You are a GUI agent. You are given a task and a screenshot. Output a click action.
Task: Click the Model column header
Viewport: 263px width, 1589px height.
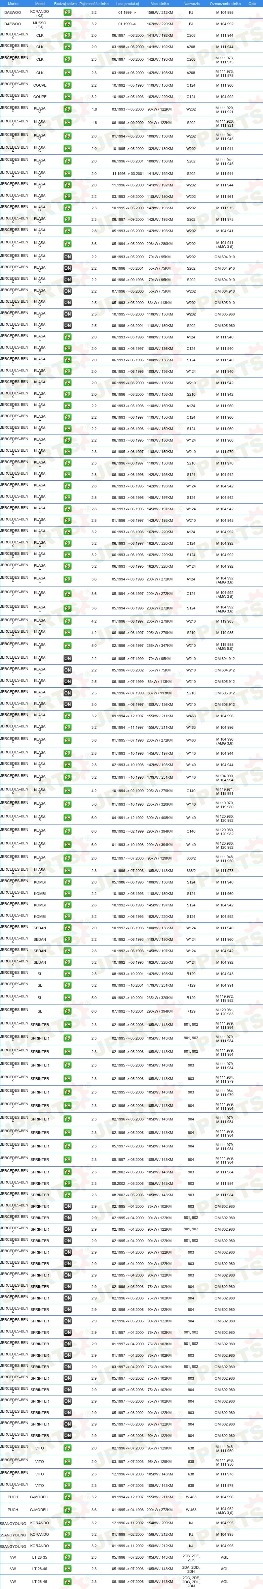[40, 4]
